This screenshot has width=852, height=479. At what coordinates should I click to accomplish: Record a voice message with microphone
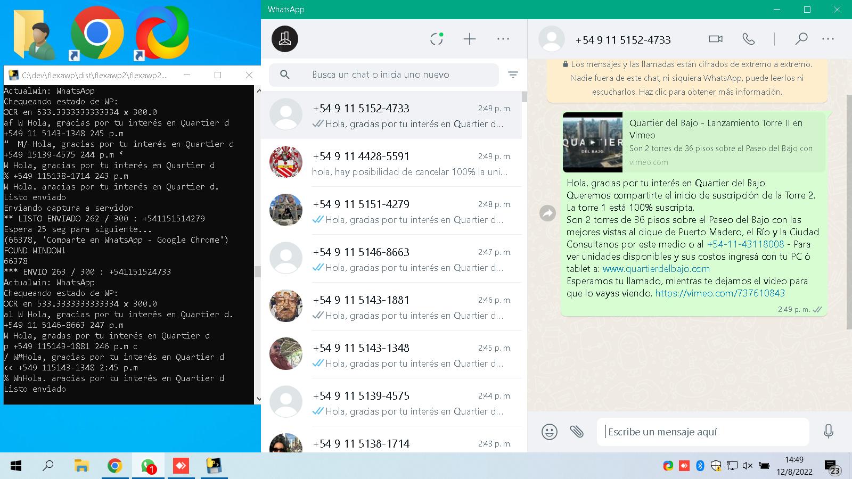tap(829, 431)
